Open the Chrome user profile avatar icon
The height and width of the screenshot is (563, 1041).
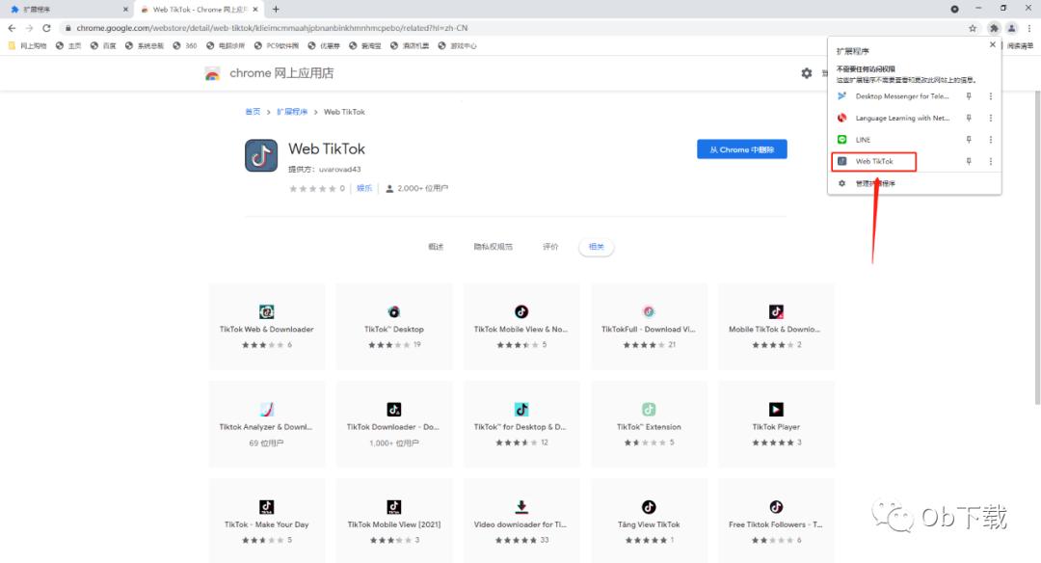(x=1011, y=28)
